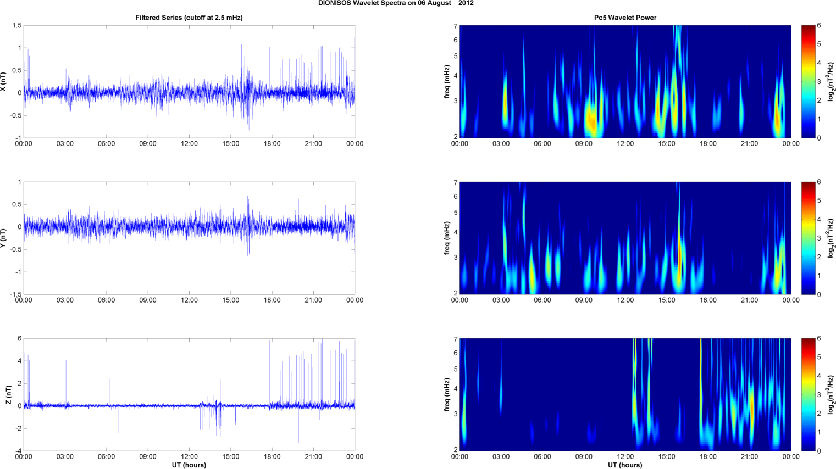Click the DIONISOS Wavelet Spectra figure title
836x469 pixels.
[x=396, y=3]
